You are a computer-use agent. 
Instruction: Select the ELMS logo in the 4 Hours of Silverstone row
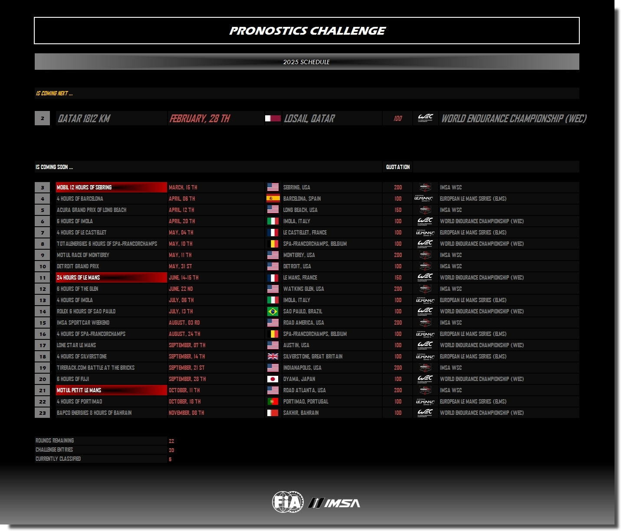tap(425, 356)
